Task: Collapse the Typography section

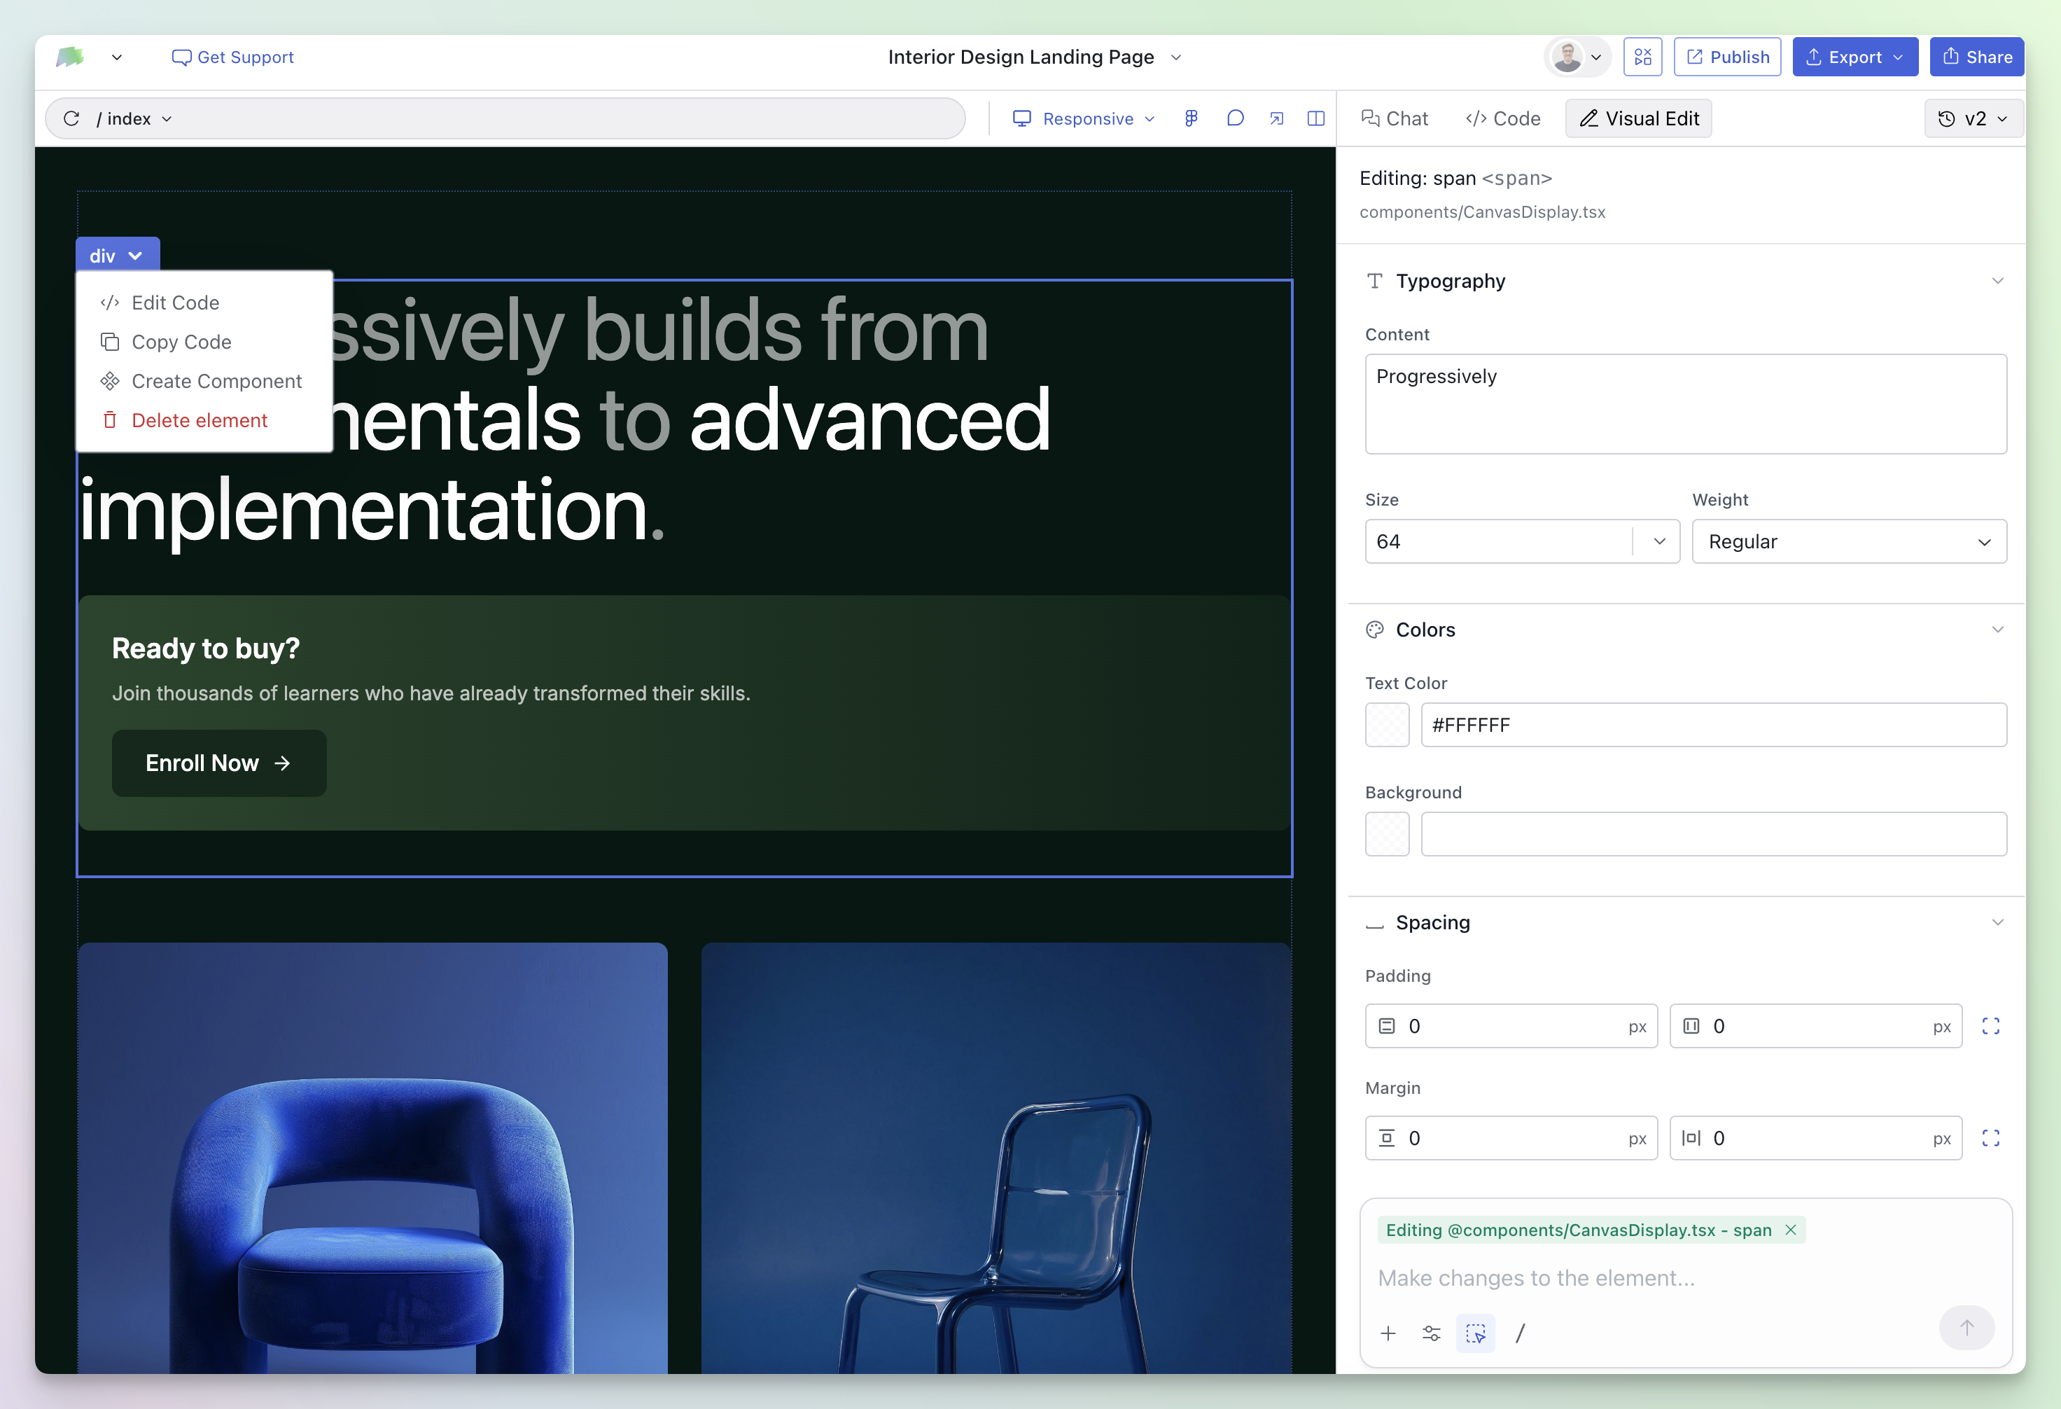Action: click(x=1997, y=282)
